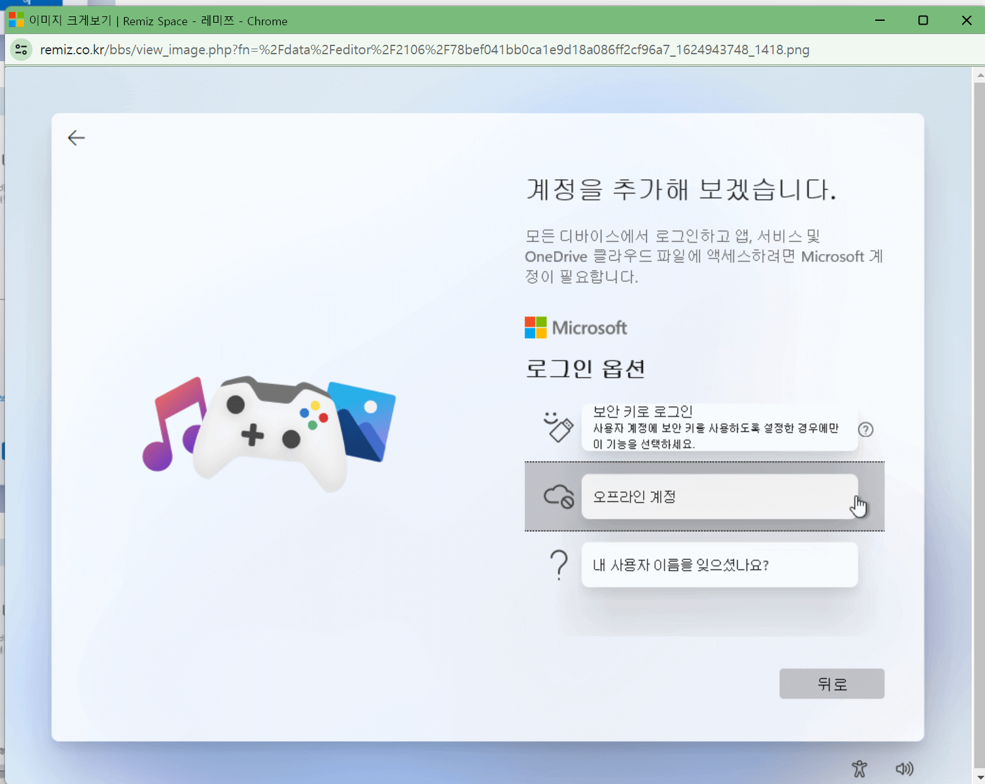This screenshot has width=985, height=784.
Task: Open the help circle next to security key option
Action: (x=866, y=430)
